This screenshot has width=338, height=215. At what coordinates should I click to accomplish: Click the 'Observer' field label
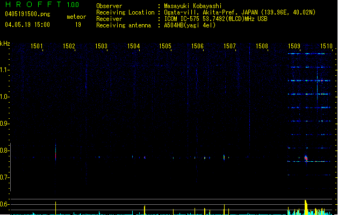109,6
